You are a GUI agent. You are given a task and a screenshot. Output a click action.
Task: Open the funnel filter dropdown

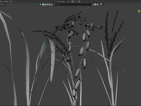[102, 4]
